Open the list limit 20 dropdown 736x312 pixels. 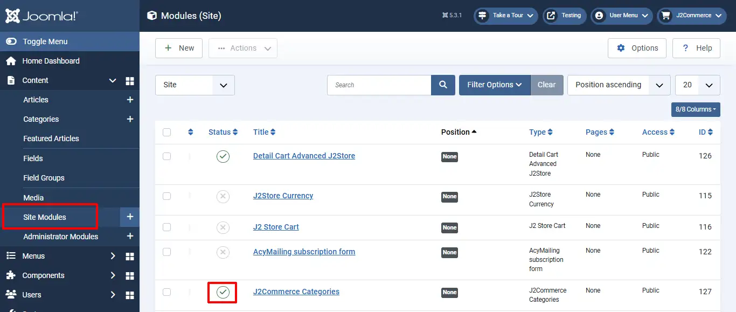698,85
